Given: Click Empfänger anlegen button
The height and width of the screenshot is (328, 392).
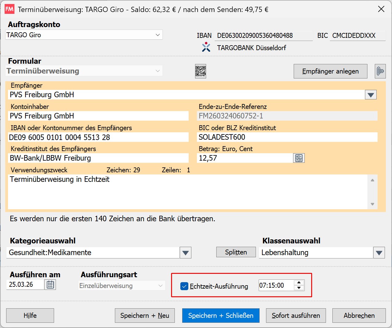Looking at the screenshot, I should tap(331, 71).
